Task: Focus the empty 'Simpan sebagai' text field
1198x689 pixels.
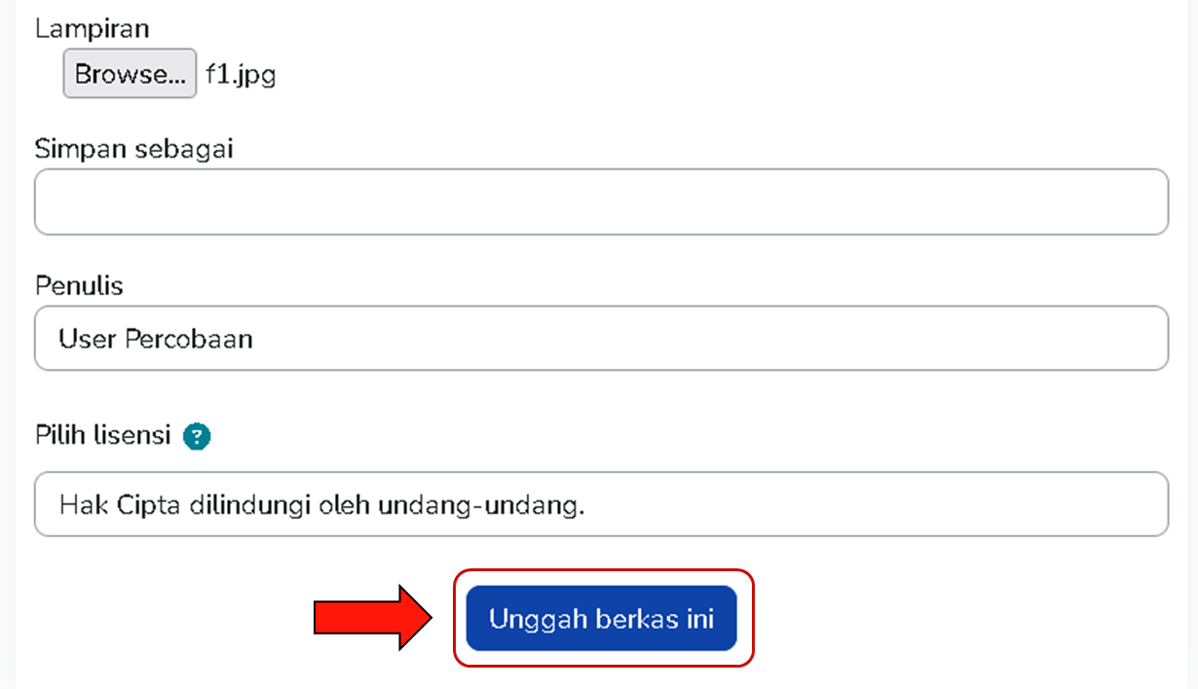Action: [600, 202]
